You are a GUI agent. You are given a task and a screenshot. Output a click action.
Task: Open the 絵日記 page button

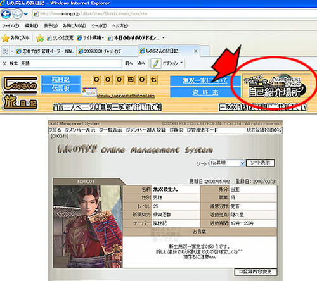tap(61, 80)
